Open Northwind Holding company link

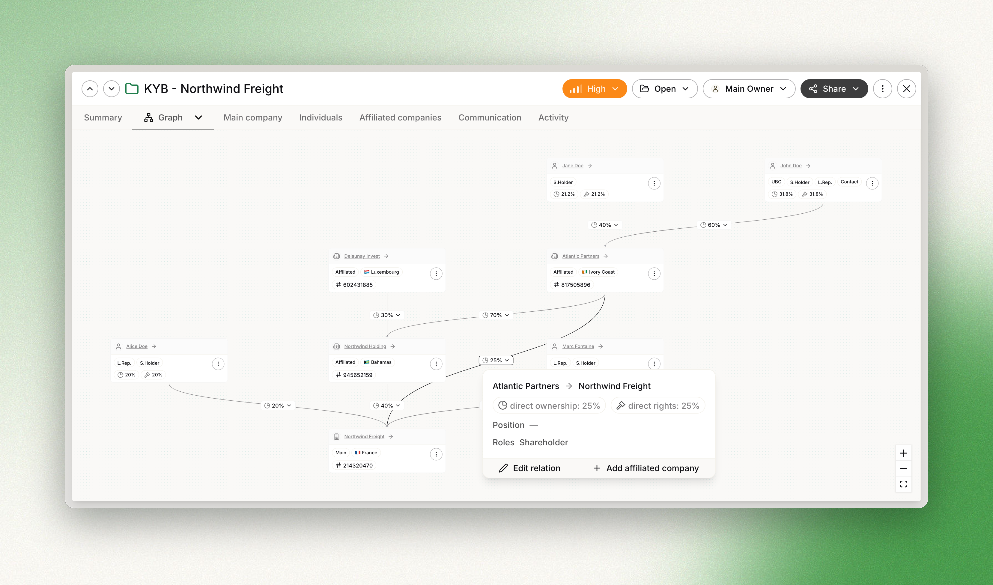coord(365,346)
